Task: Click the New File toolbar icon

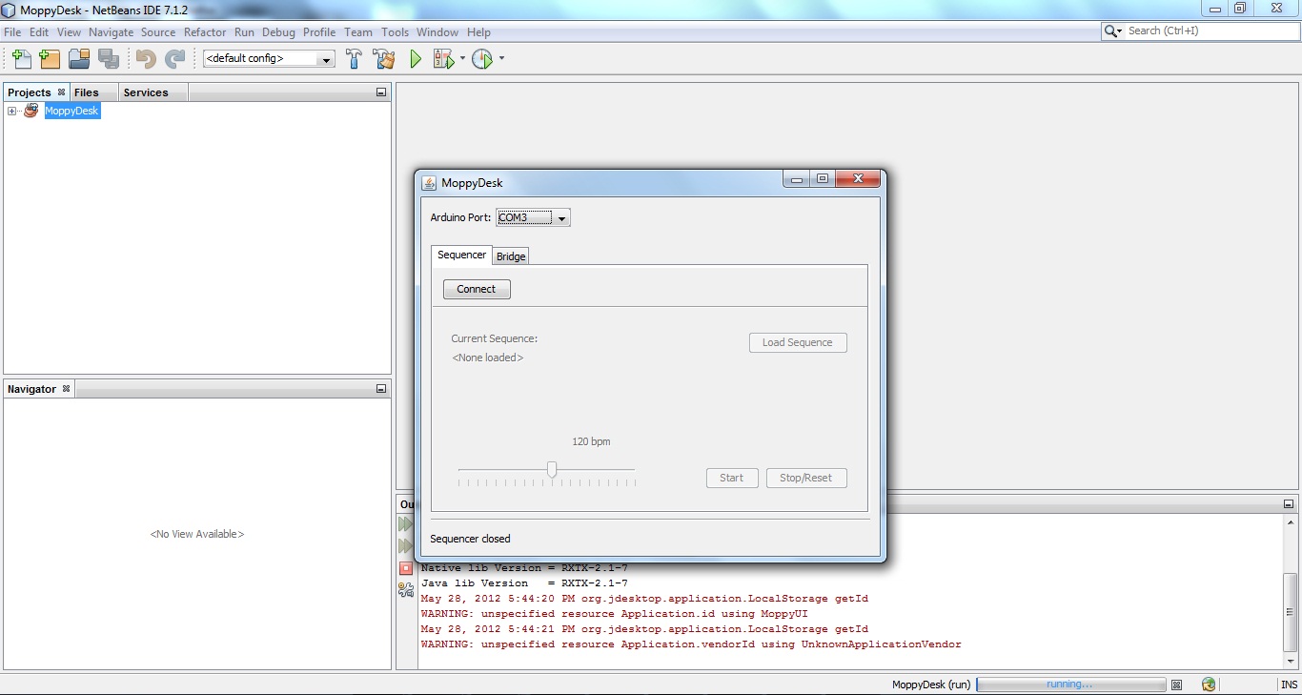Action: click(x=21, y=59)
